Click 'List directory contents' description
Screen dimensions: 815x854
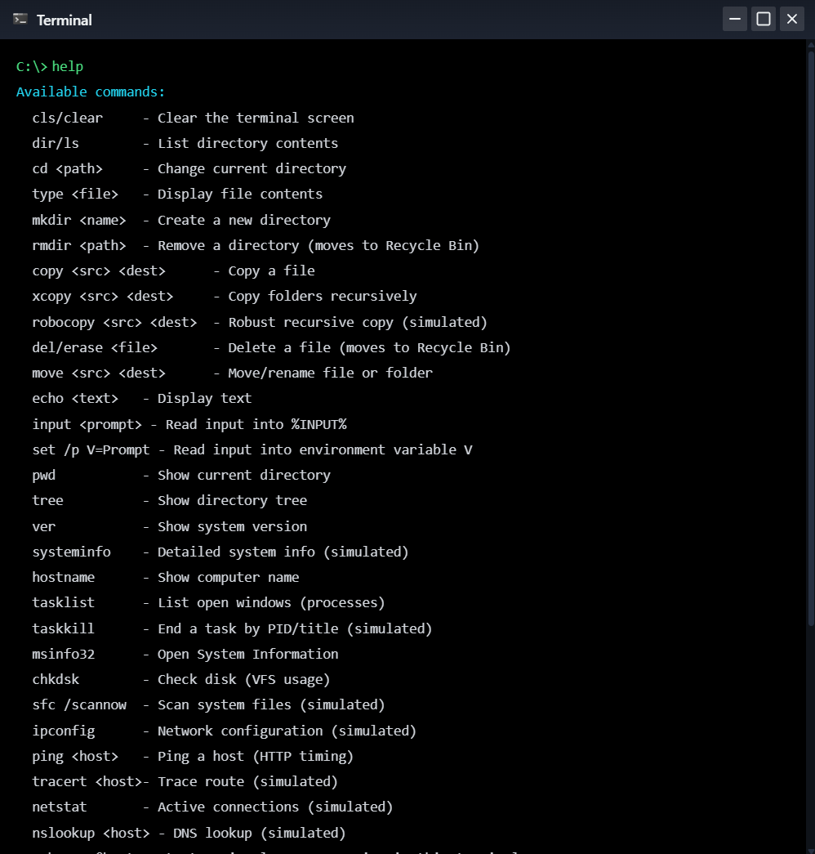(x=247, y=143)
